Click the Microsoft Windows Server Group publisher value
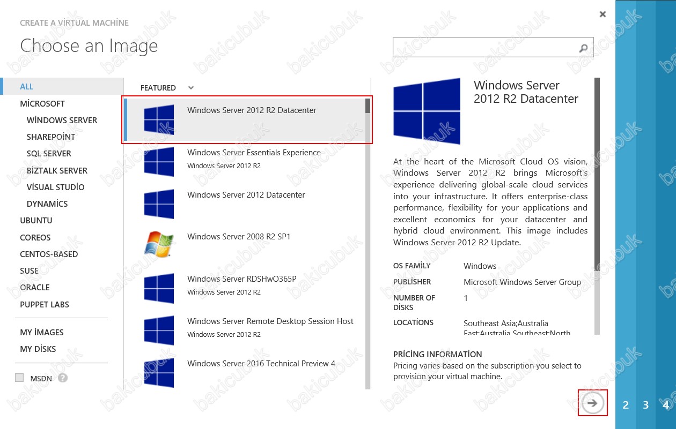This screenshot has width=676, height=429. pos(523,282)
